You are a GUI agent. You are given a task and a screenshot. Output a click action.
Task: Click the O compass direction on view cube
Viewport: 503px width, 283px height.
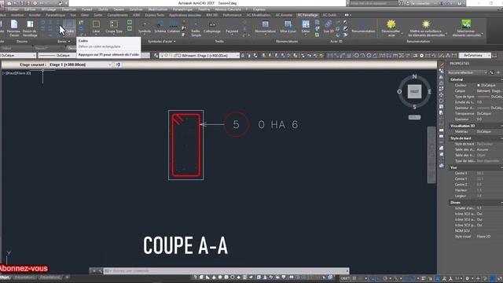399,91
